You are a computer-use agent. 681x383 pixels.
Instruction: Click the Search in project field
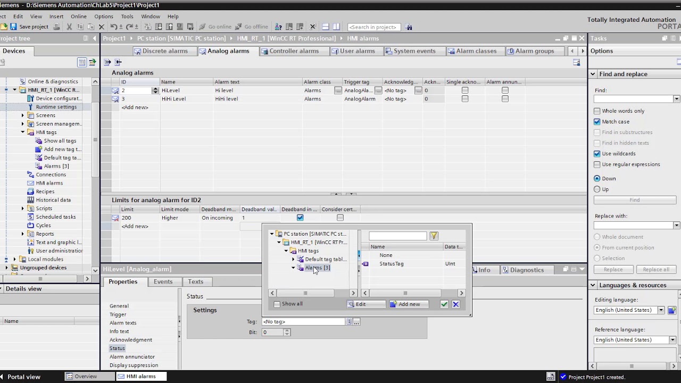pos(374,27)
